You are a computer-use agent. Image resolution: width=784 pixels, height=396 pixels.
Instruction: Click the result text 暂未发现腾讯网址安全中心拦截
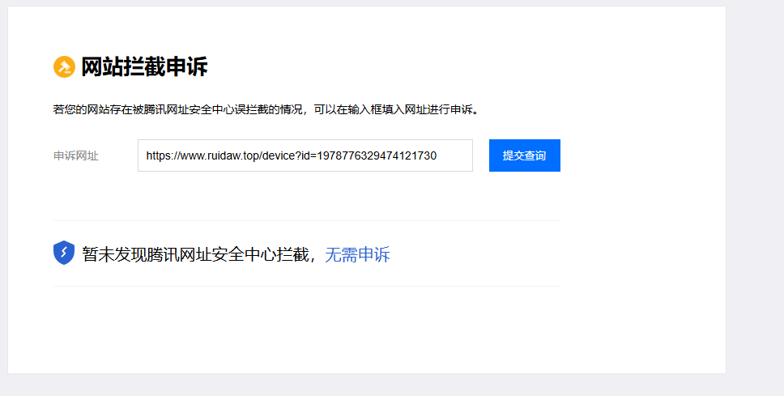pos(195,254)
